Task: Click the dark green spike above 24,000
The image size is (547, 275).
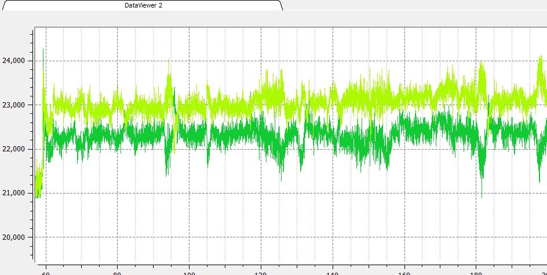Action: pos(43,52)
